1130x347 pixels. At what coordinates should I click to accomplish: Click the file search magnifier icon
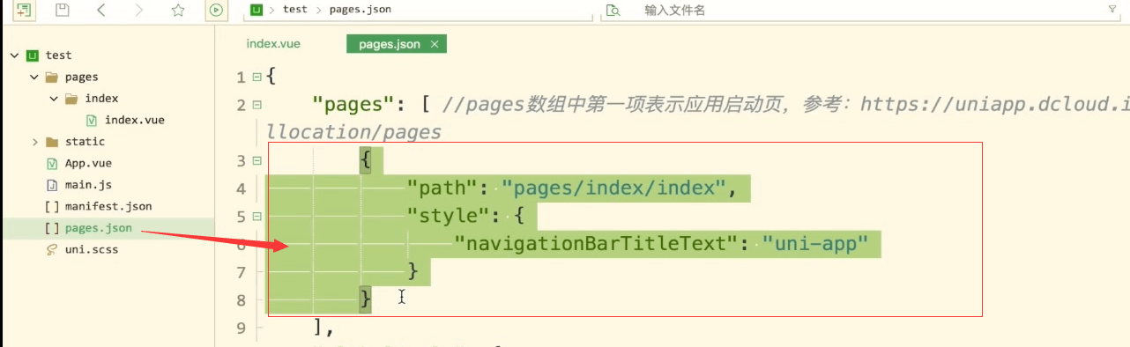click(613, 11)
